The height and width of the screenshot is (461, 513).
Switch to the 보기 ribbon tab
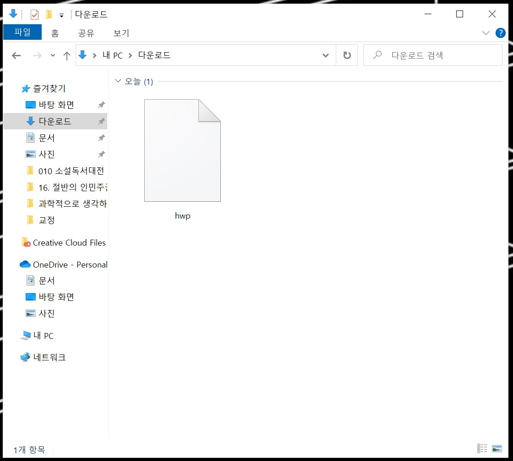[x=122, y=33]
